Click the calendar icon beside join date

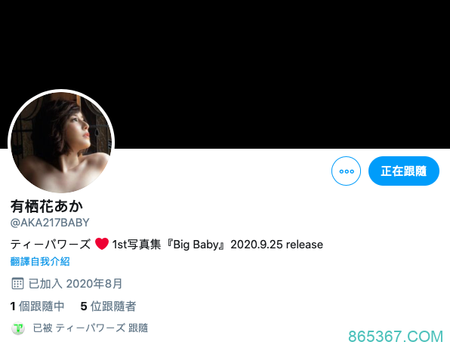pos(17,283)
